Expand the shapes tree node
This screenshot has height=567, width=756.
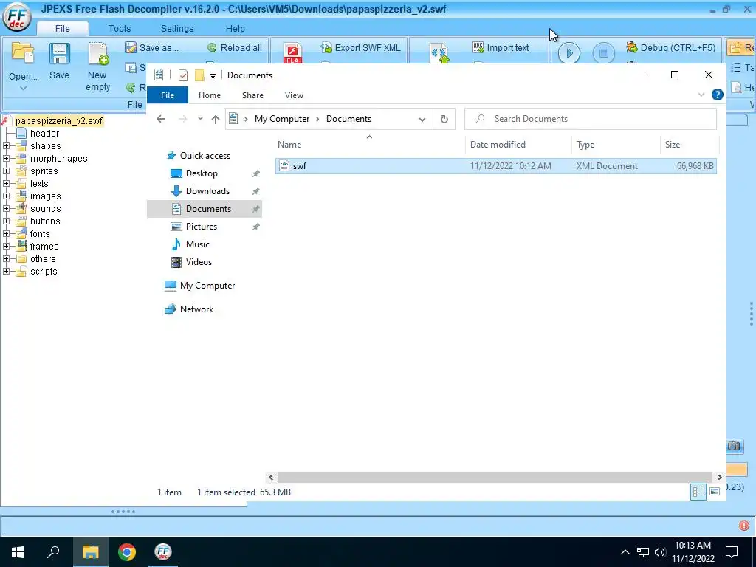6,145
